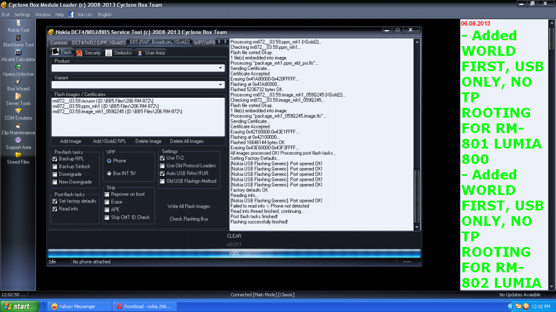Open Xperia Unlocker in the sidebar

[18, 67]
